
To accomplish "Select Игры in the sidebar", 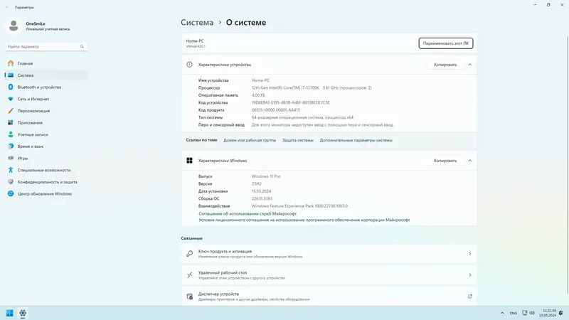I will 23,158.
